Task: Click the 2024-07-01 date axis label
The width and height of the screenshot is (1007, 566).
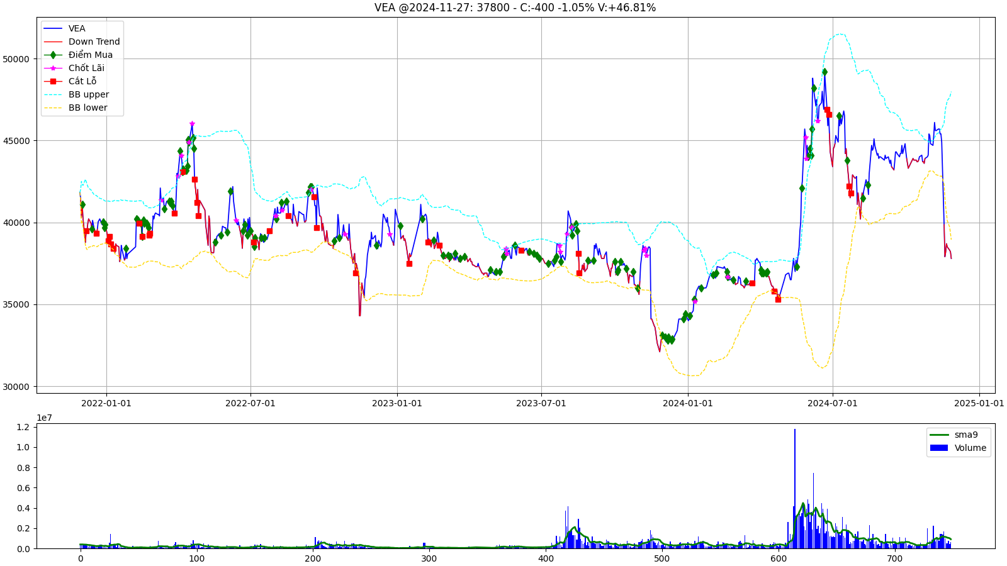Action: pos(833,403)
